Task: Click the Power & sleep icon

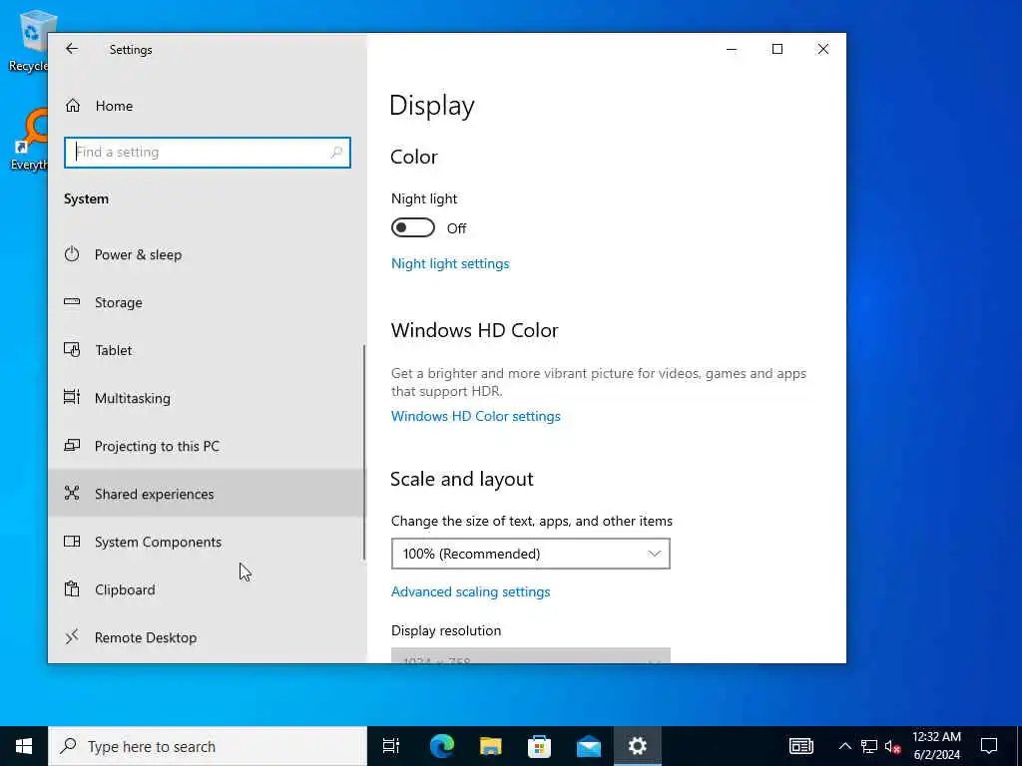Action: 72,254
